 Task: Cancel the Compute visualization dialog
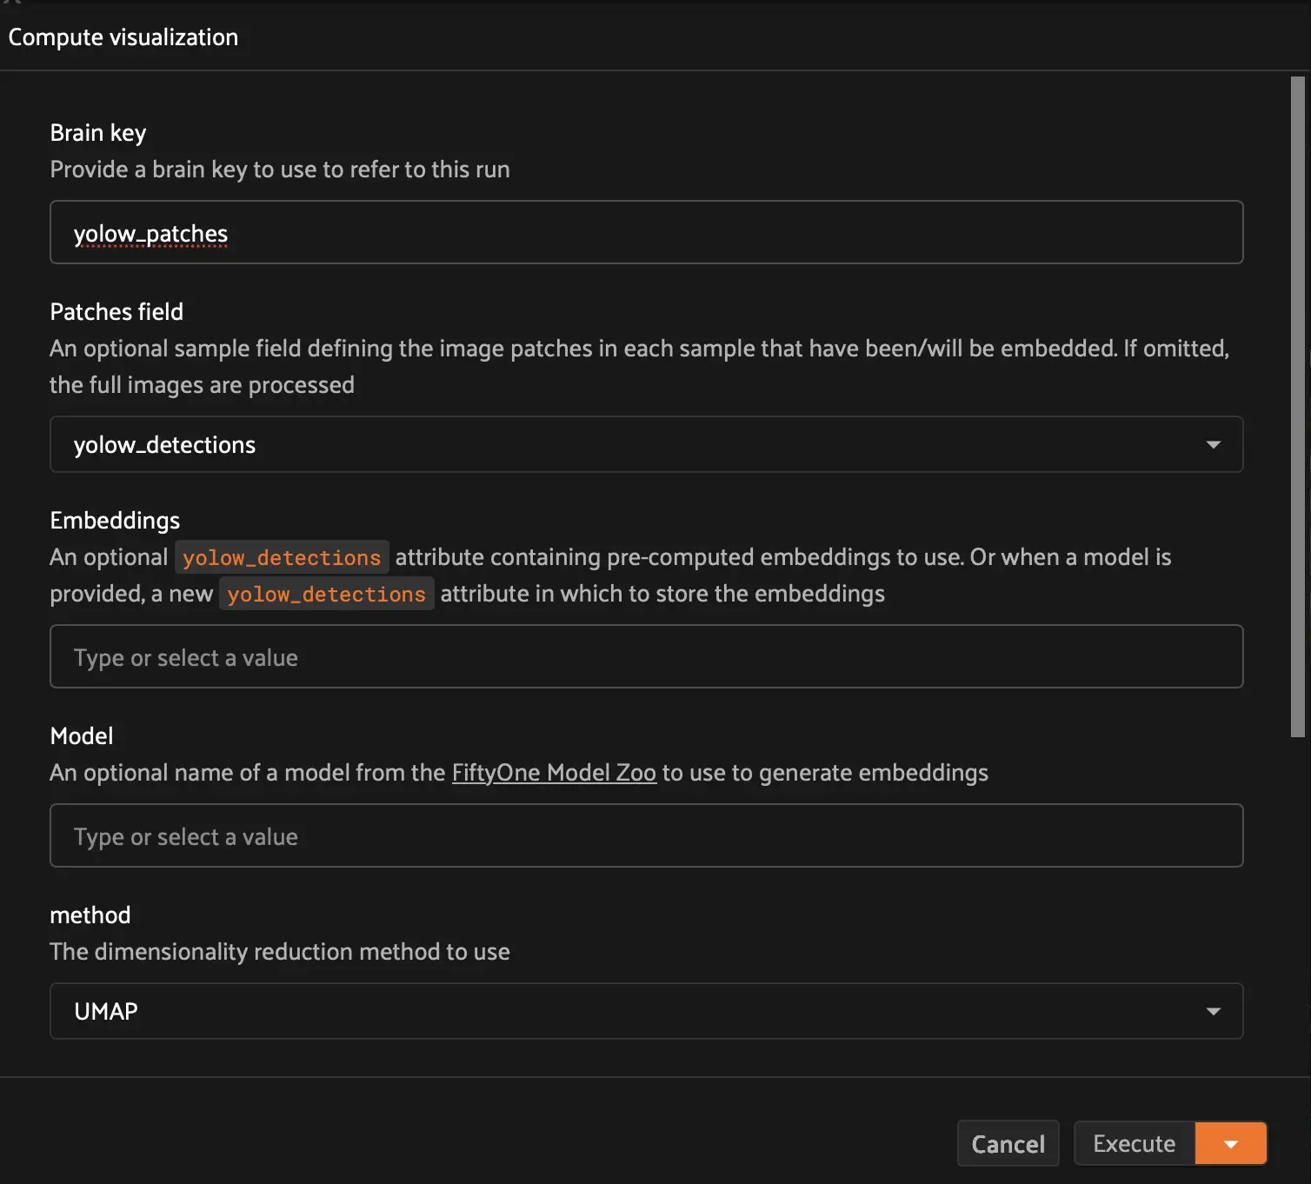click(x=1008, y=1144)
